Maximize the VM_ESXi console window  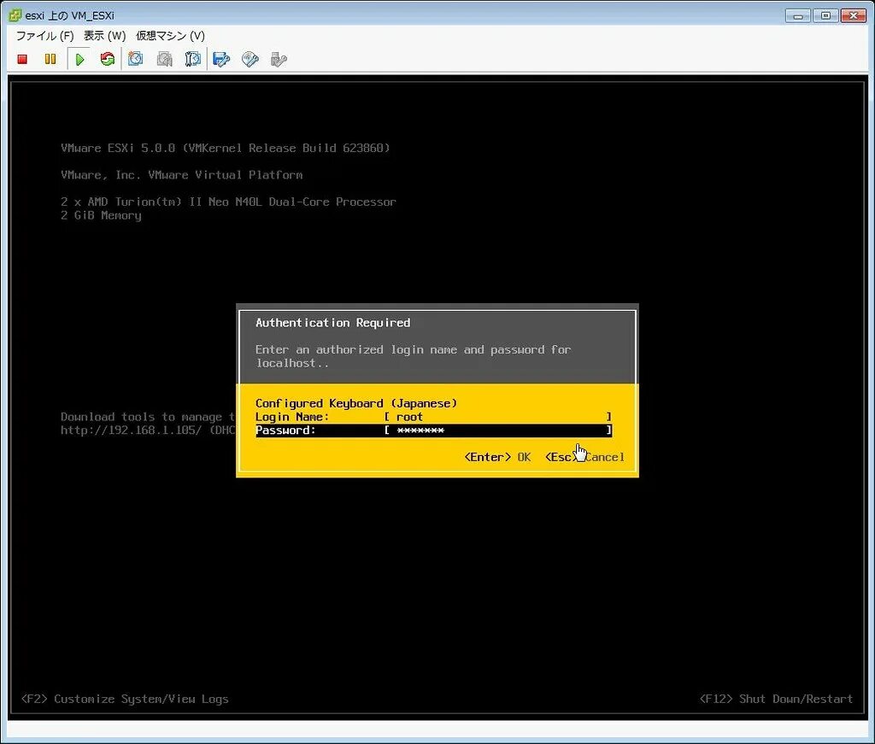(826, 15)
